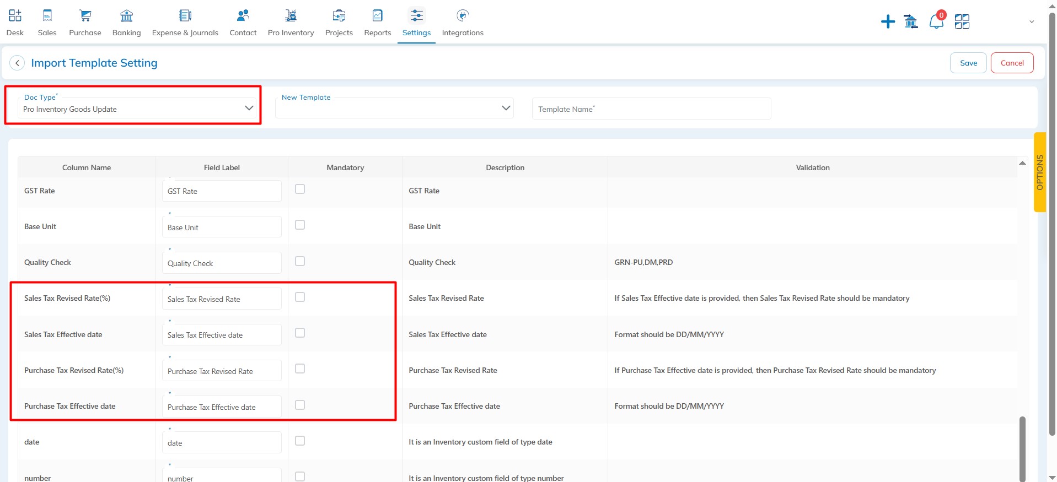Open the Projects menu
The width and height of the screenshot is (1057, 482).
point(339,23)
